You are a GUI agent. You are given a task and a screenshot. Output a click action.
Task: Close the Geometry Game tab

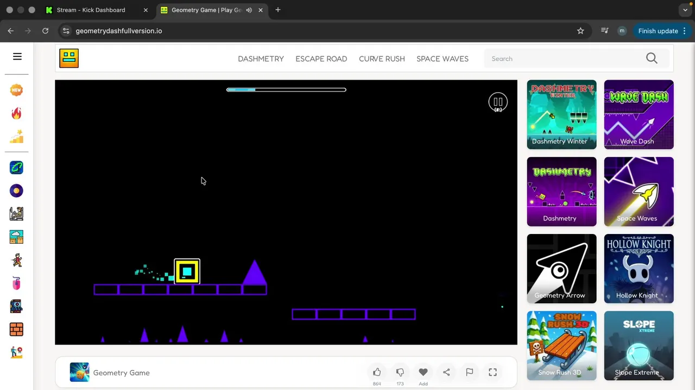click(261, 10)
